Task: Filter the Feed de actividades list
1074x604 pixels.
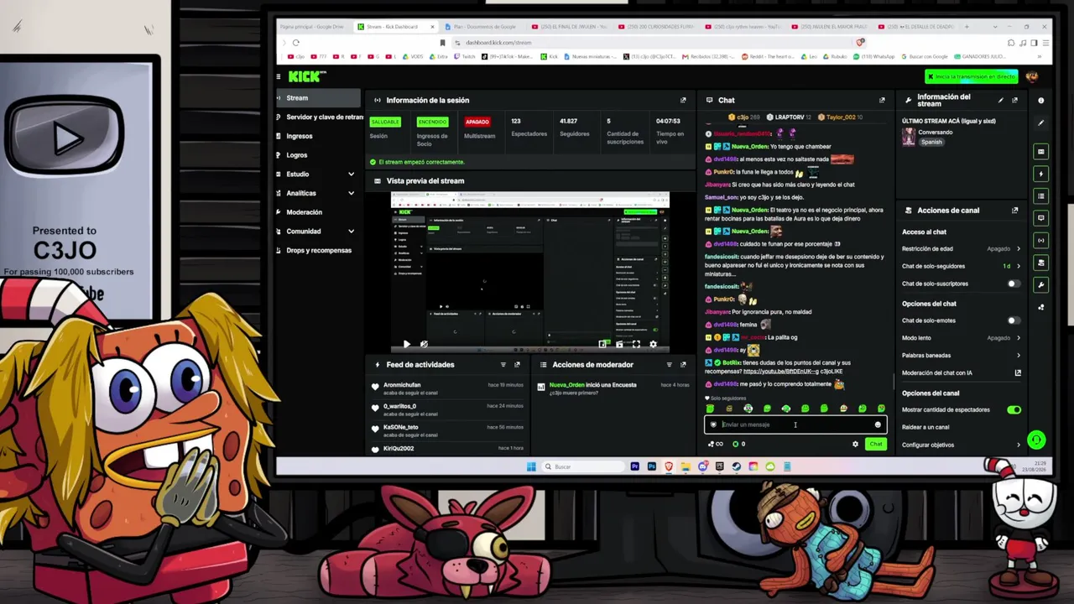Action: [503, 365]
